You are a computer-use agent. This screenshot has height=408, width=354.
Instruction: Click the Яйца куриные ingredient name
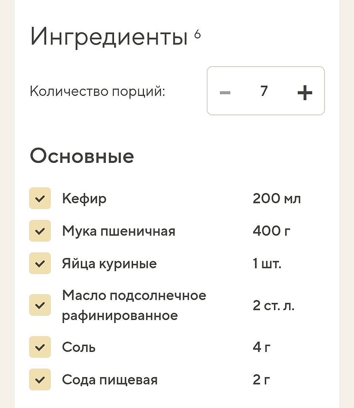[x=109, y=263]
